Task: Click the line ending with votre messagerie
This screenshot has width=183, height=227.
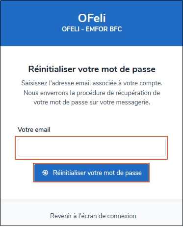Action: coord(92,102)
